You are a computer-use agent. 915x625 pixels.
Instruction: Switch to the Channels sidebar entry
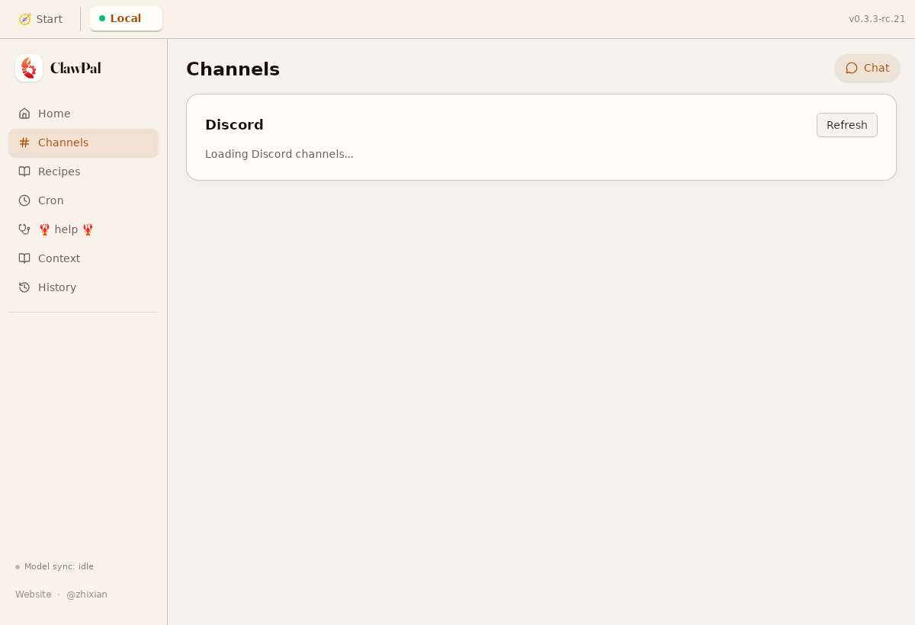coord(63,143)
